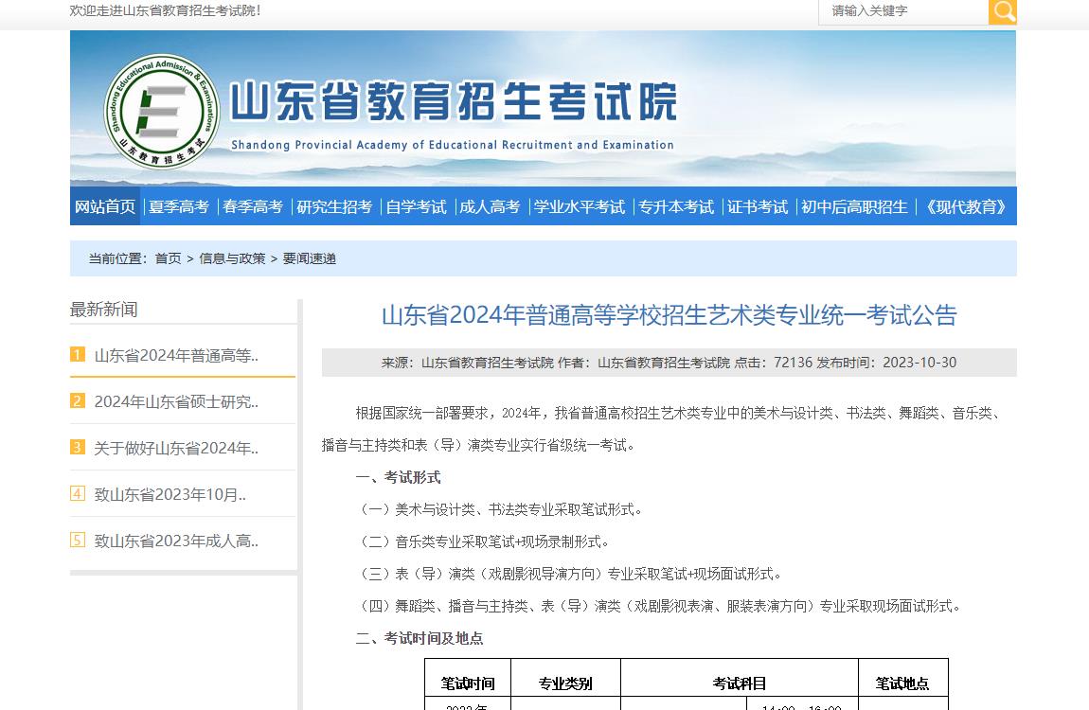This screenshot has width=1089, height=710.
Task: Click the number 4 news rank badge
Action: (x=78, y=493)
